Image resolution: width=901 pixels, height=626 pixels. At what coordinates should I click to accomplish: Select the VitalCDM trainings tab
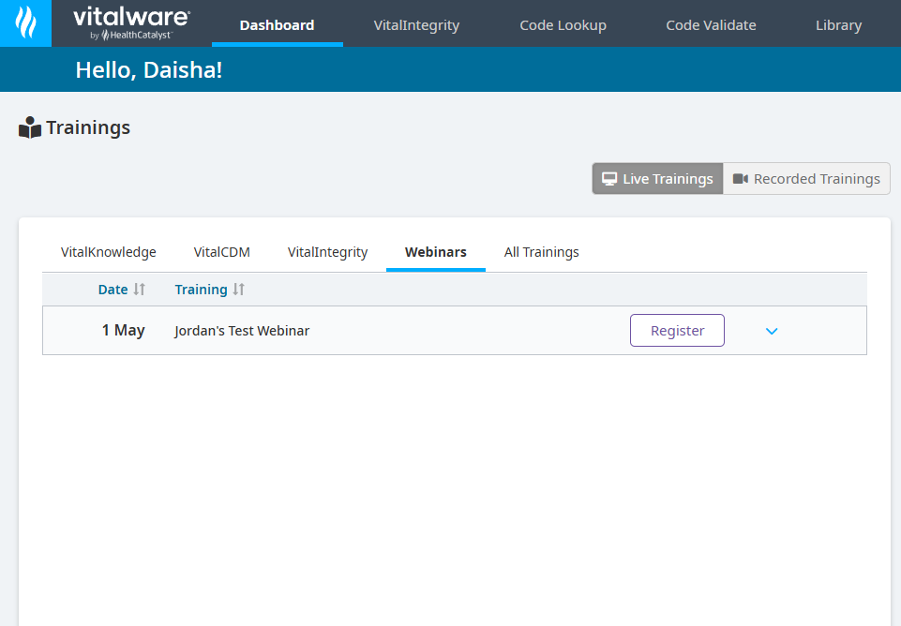(221, 252)
